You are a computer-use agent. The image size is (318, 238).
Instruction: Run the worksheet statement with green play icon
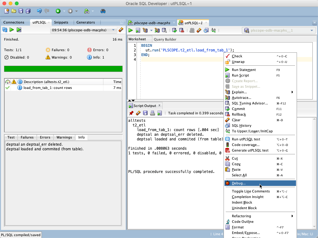click(130, 30)
